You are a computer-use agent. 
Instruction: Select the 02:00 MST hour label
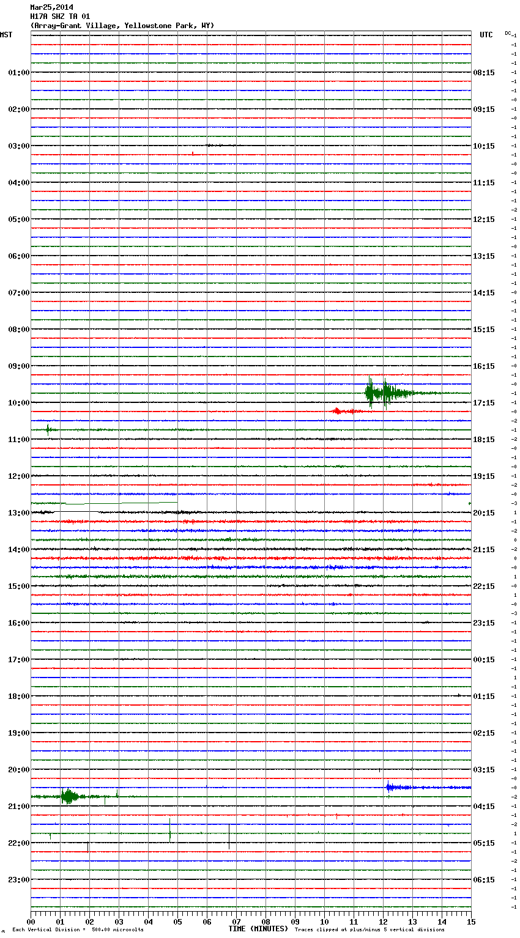pyautogui.click(x=18, y=109)
